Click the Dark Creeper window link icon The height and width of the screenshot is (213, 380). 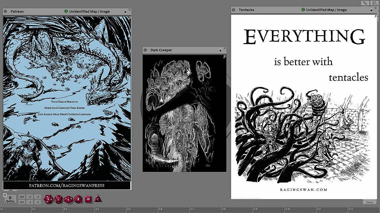224,57
